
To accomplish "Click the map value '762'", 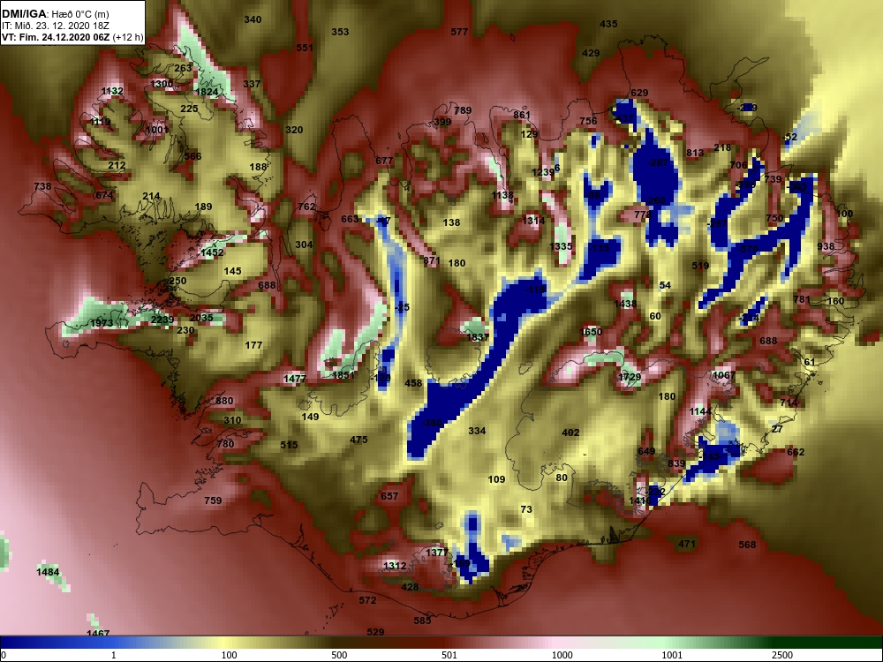I will pos(306,207).
